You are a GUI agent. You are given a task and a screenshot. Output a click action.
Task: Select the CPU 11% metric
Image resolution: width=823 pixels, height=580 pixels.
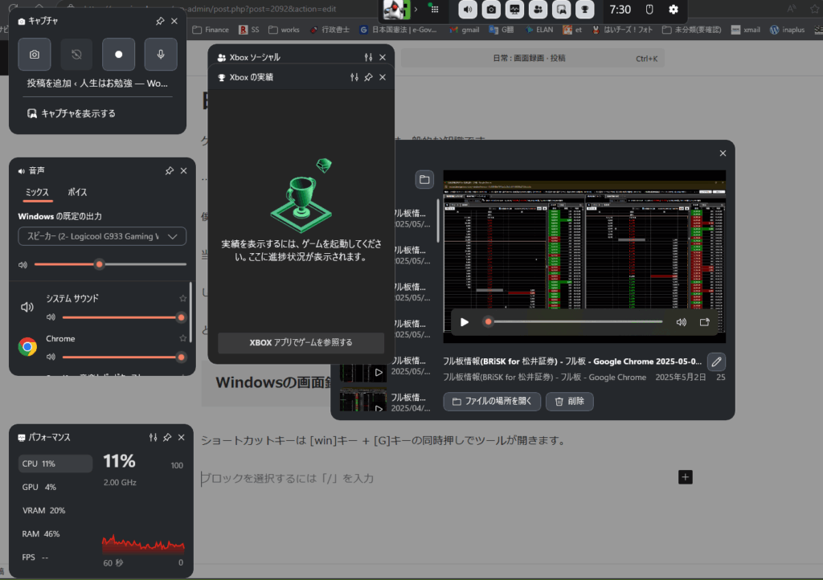[x=55, y=464]
